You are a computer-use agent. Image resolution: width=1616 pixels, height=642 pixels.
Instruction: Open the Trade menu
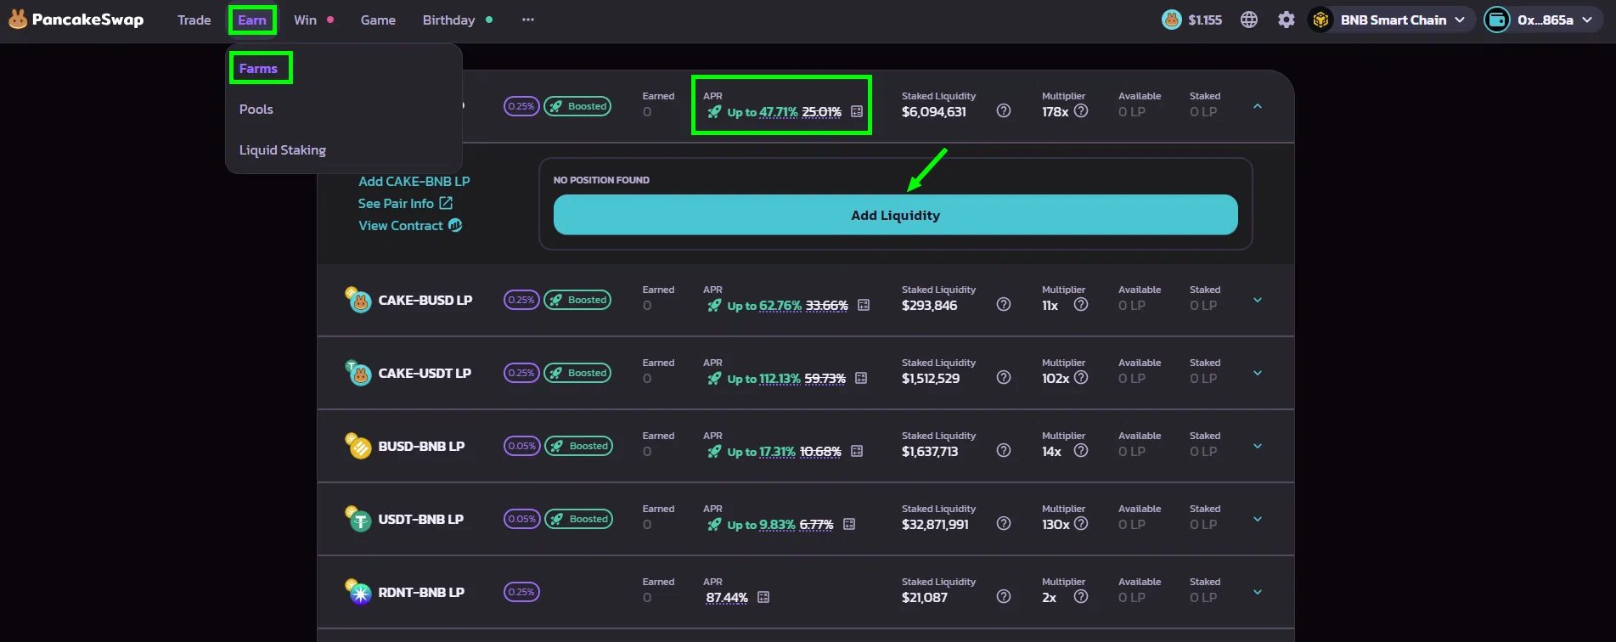point(194,20)
